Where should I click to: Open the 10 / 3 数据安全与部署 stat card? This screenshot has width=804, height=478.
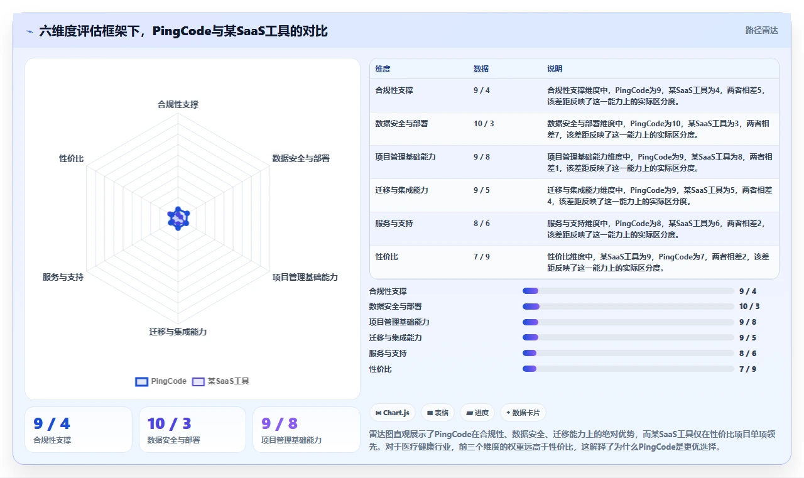[192, 430]
